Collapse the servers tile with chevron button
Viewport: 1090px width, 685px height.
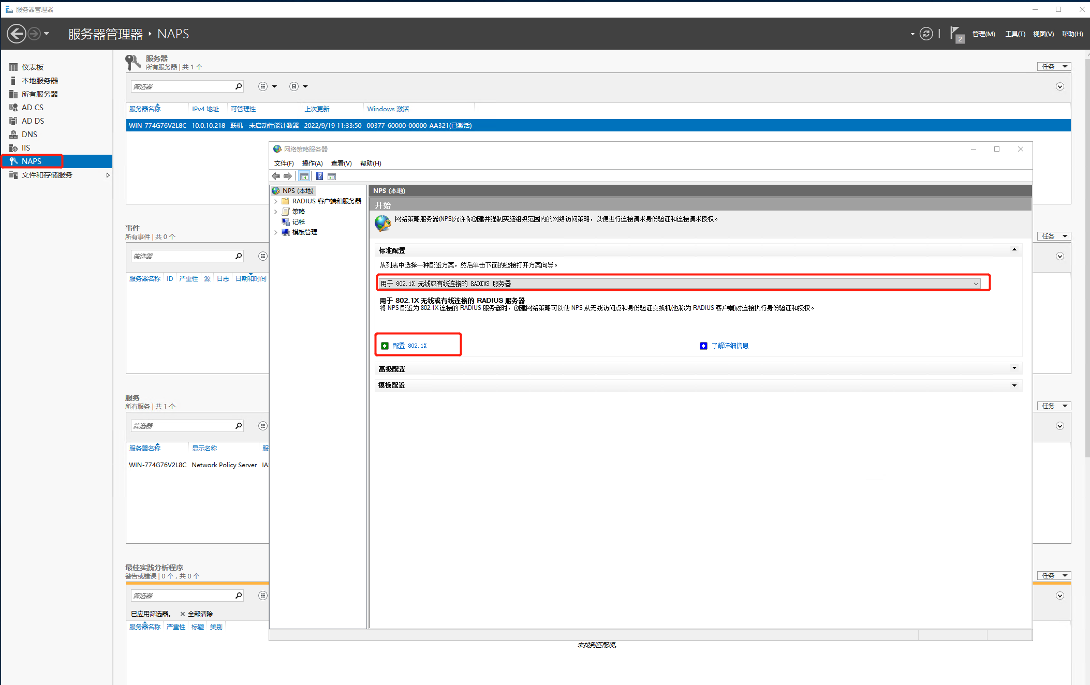tap(1059, 86)
